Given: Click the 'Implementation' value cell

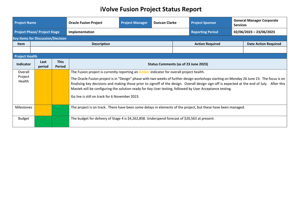Looking at the screenshot, I should pos(128,32).
